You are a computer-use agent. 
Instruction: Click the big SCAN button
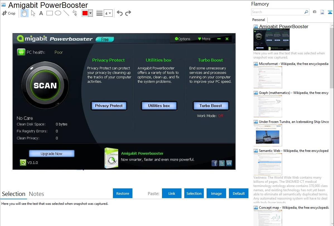click(45, 86)
